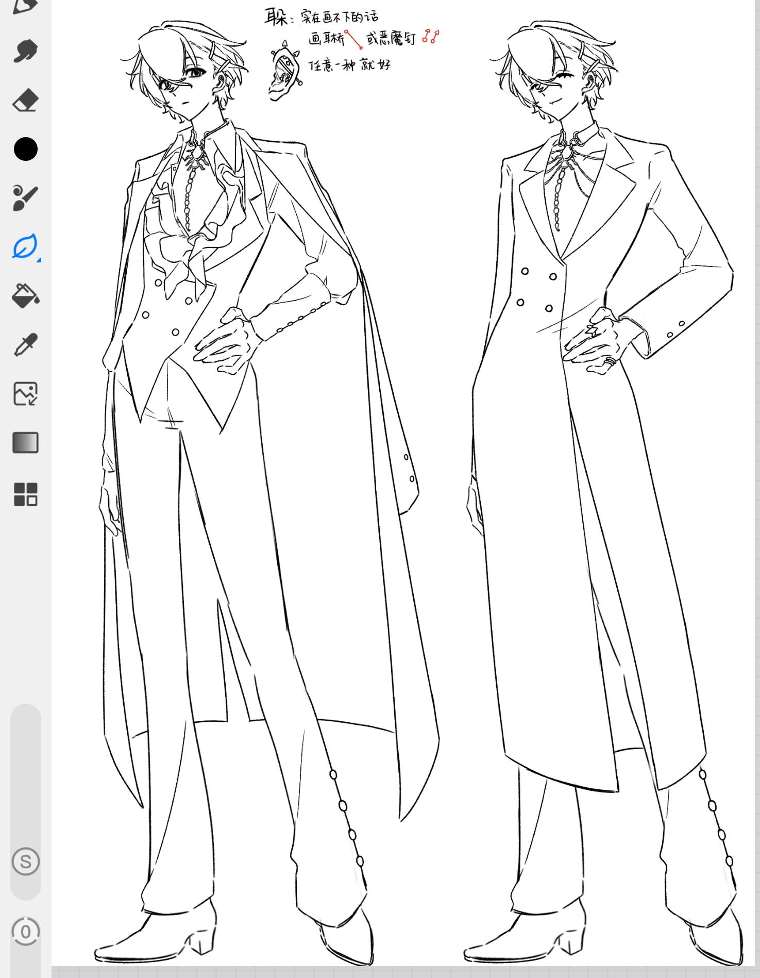Click the red earring markers in the note
The height and width of the screenshot is (978, 760).
click(430, 36)
